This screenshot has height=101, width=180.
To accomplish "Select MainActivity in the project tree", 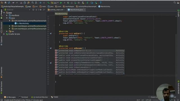I will point(24,23).
